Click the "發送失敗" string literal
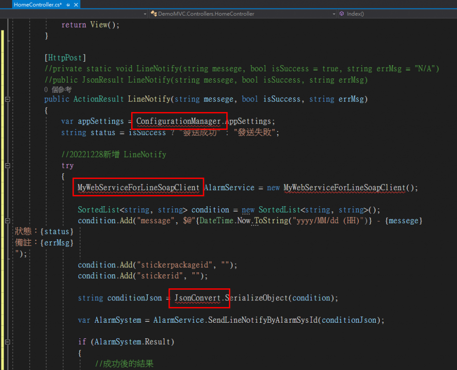The height and width of the screenshot is (370, 457). click(x=254, y=133)
